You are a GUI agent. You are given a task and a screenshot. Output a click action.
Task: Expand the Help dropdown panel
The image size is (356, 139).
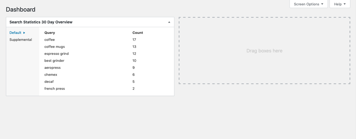click(x=340, y=4)
